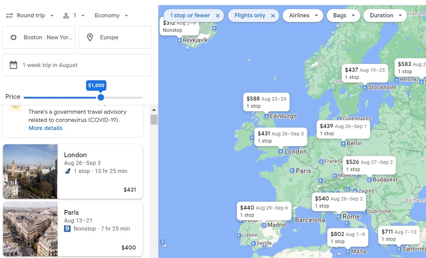Toggle the "Flights only" filter chip
The height and width of the screenshot is (258, 426).
(x=249, y=16)
